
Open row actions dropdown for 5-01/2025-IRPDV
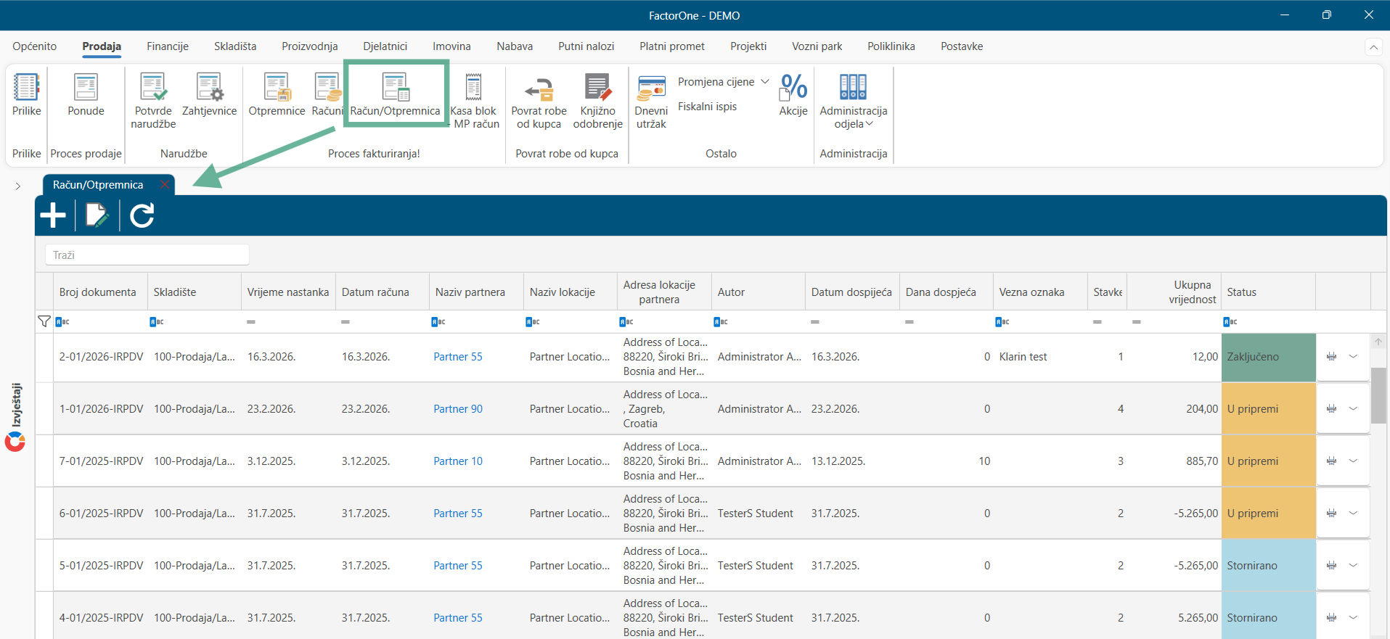[x=1354, y=566]
